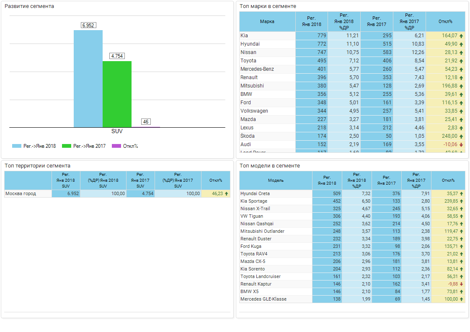Click green up arrow in Kia row
This screenshot has height=332, width=470.
pos(461,36)
